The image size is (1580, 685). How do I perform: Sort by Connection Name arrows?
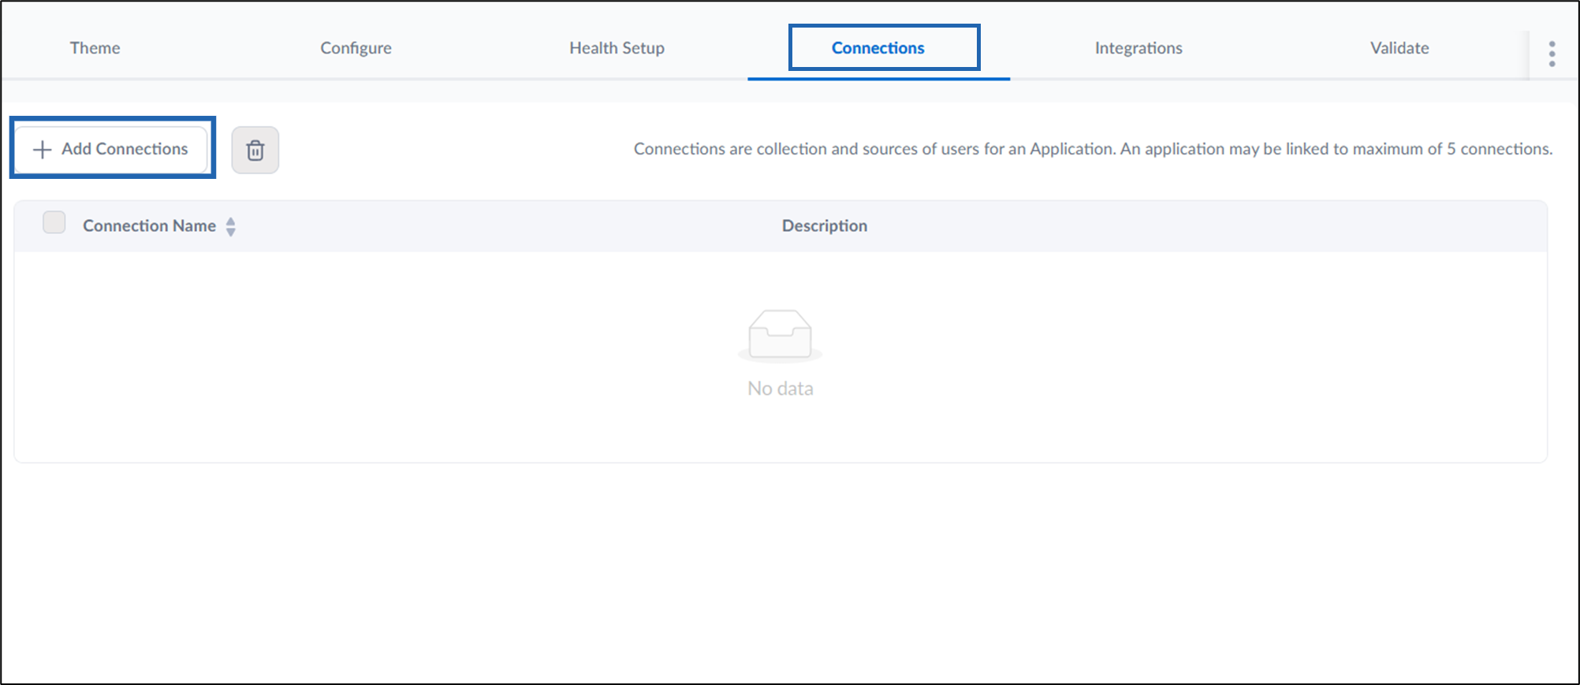click(x=230, y=226)
